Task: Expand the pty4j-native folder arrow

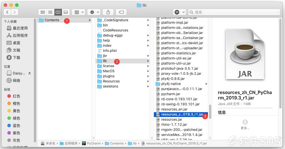Action: click(x=206, y=84)
